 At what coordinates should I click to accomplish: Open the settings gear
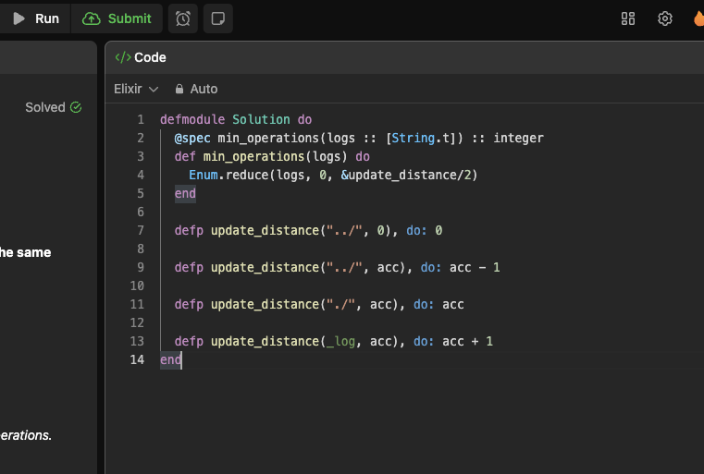pyautogui.click(x=665, y=18)
